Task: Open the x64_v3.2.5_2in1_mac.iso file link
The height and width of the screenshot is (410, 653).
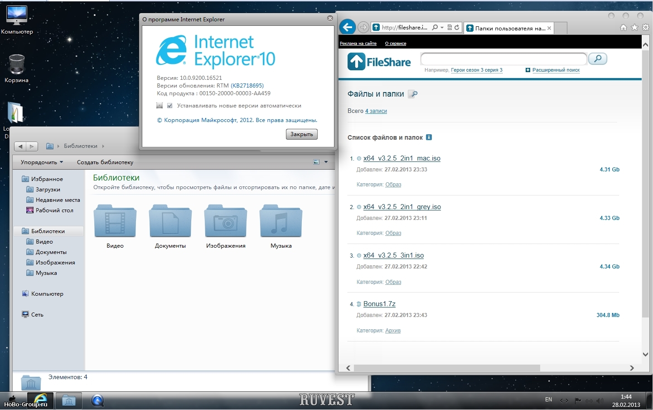Action: pyautogui.click(x=402, y=158)
